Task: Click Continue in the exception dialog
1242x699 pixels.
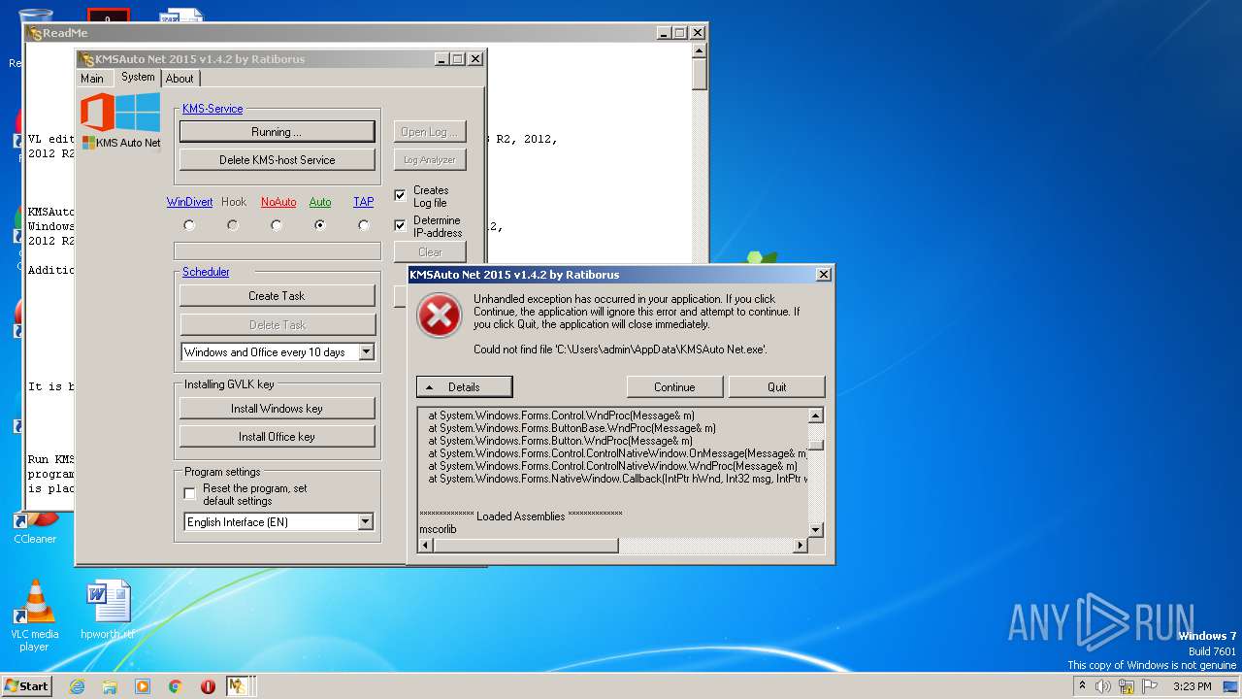Action: (674, 386)
